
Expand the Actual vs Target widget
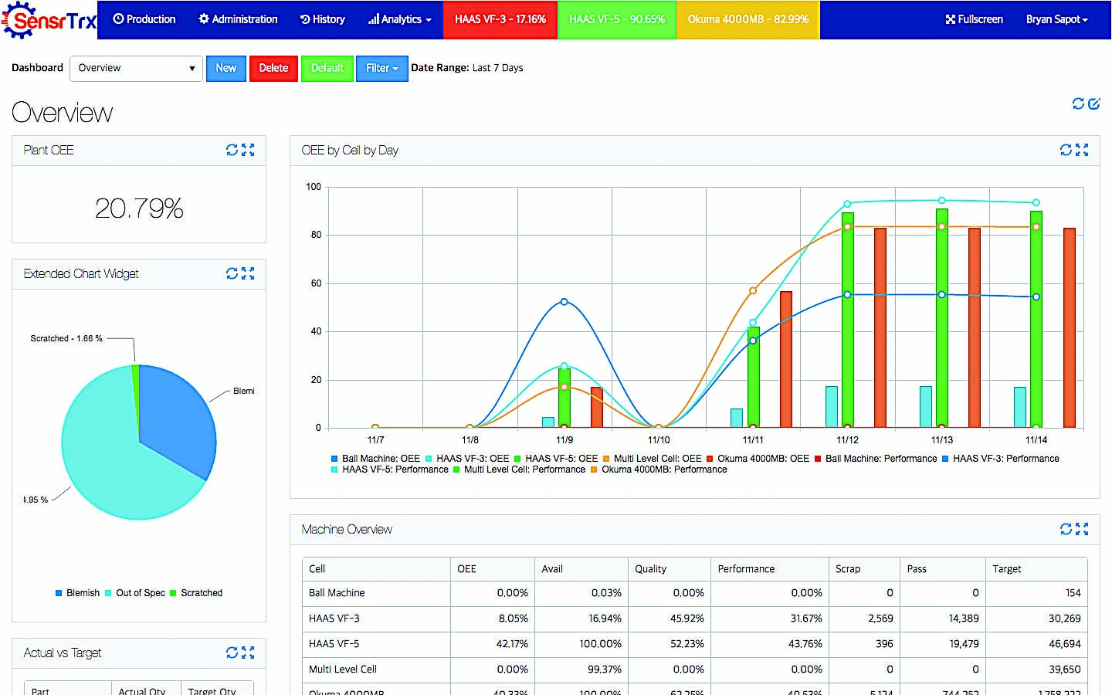[248, 653]
